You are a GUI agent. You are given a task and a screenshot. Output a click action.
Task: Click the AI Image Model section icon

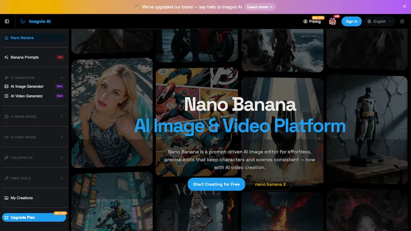[6, 117]
